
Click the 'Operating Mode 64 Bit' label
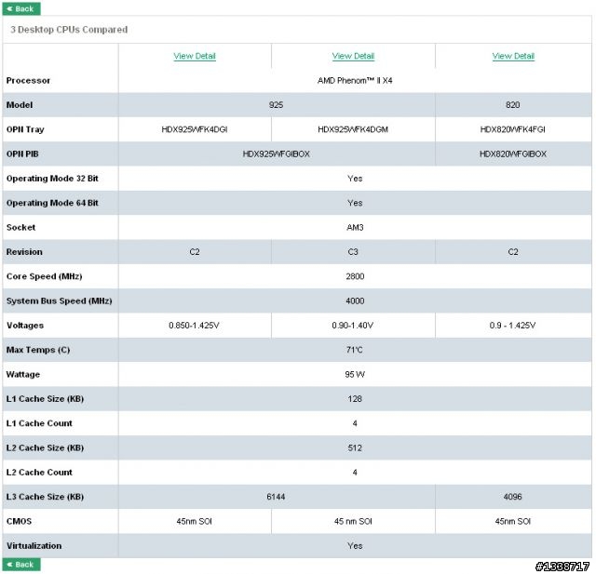click(52, 203)
